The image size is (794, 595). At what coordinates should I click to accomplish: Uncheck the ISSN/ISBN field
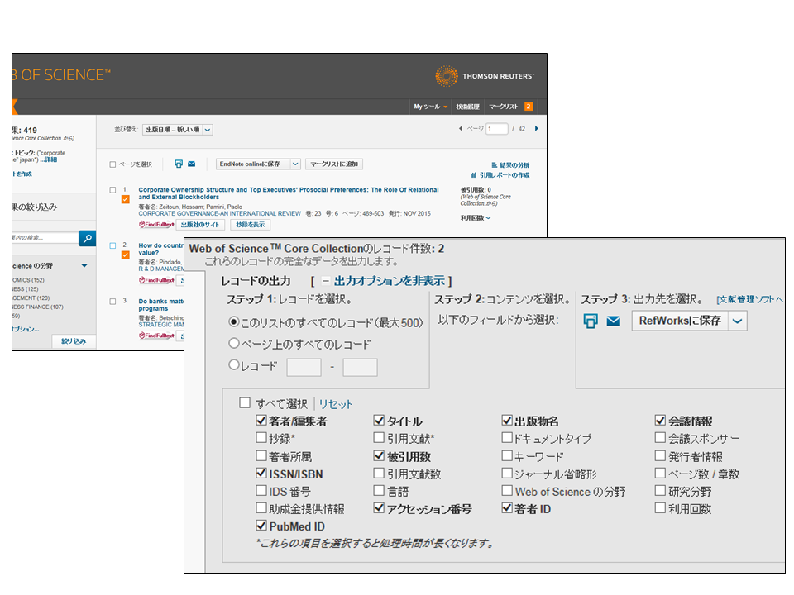point(261,473)
